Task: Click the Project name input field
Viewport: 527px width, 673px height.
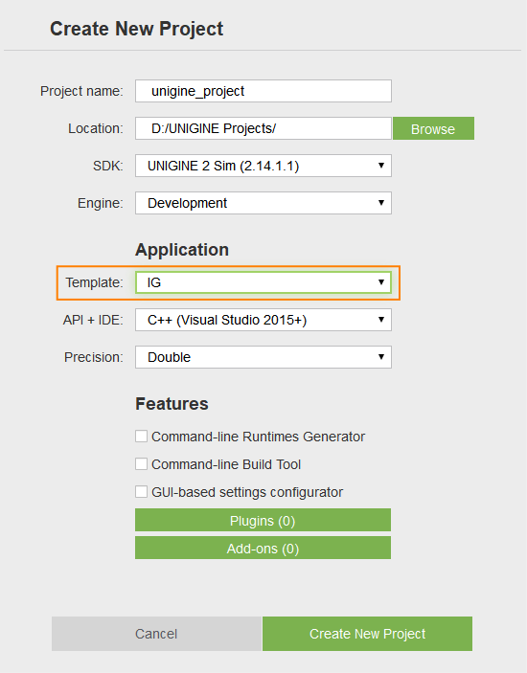Action: [263, 91]
